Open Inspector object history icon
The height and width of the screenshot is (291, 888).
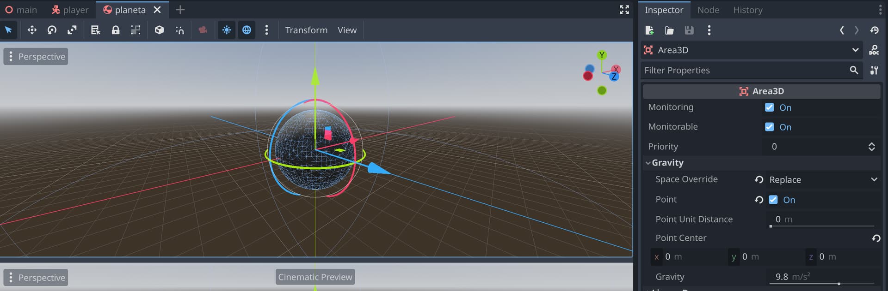pos(874,30)
